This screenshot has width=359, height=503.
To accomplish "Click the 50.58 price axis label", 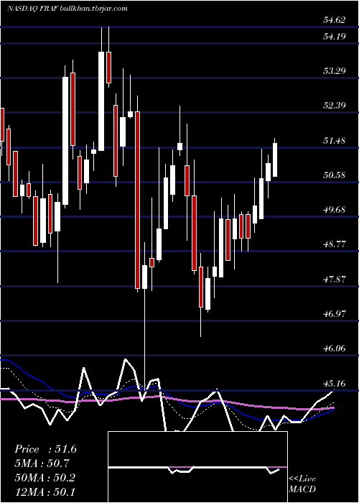I will tap(335, 175).
